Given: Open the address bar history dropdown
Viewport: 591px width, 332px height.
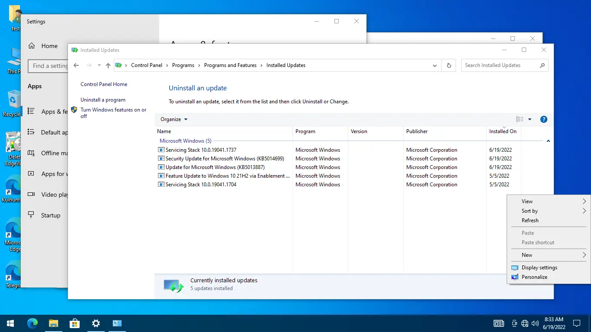Looking at the screenshot, I should [434, 65].
